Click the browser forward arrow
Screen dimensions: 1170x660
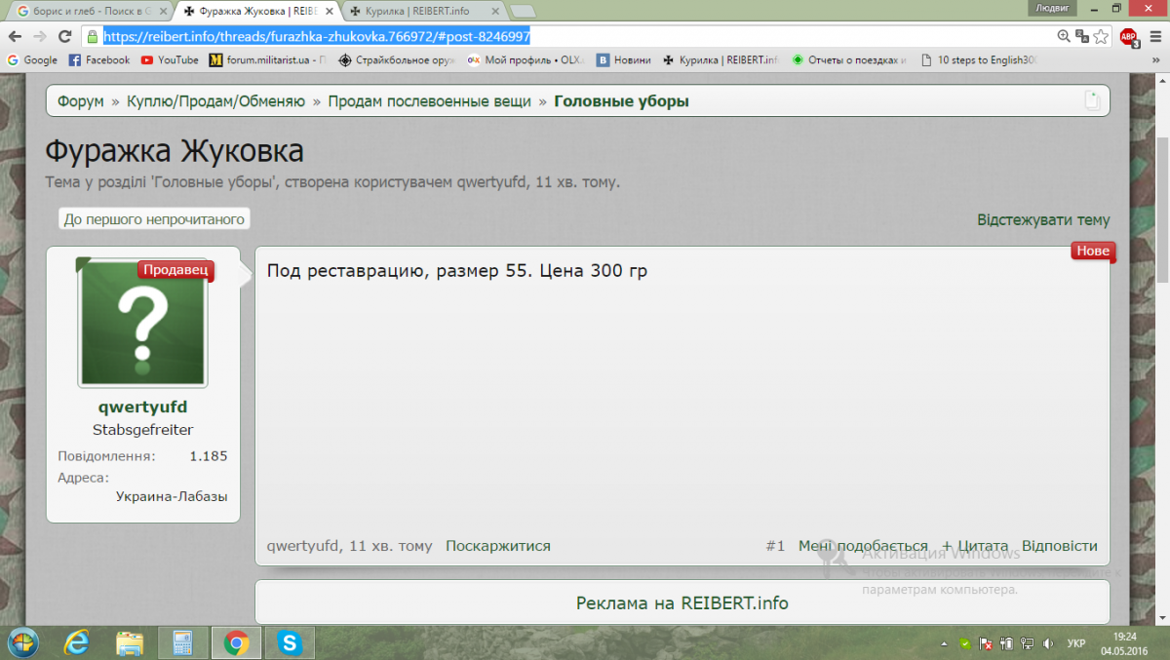[x=39, y=36]
